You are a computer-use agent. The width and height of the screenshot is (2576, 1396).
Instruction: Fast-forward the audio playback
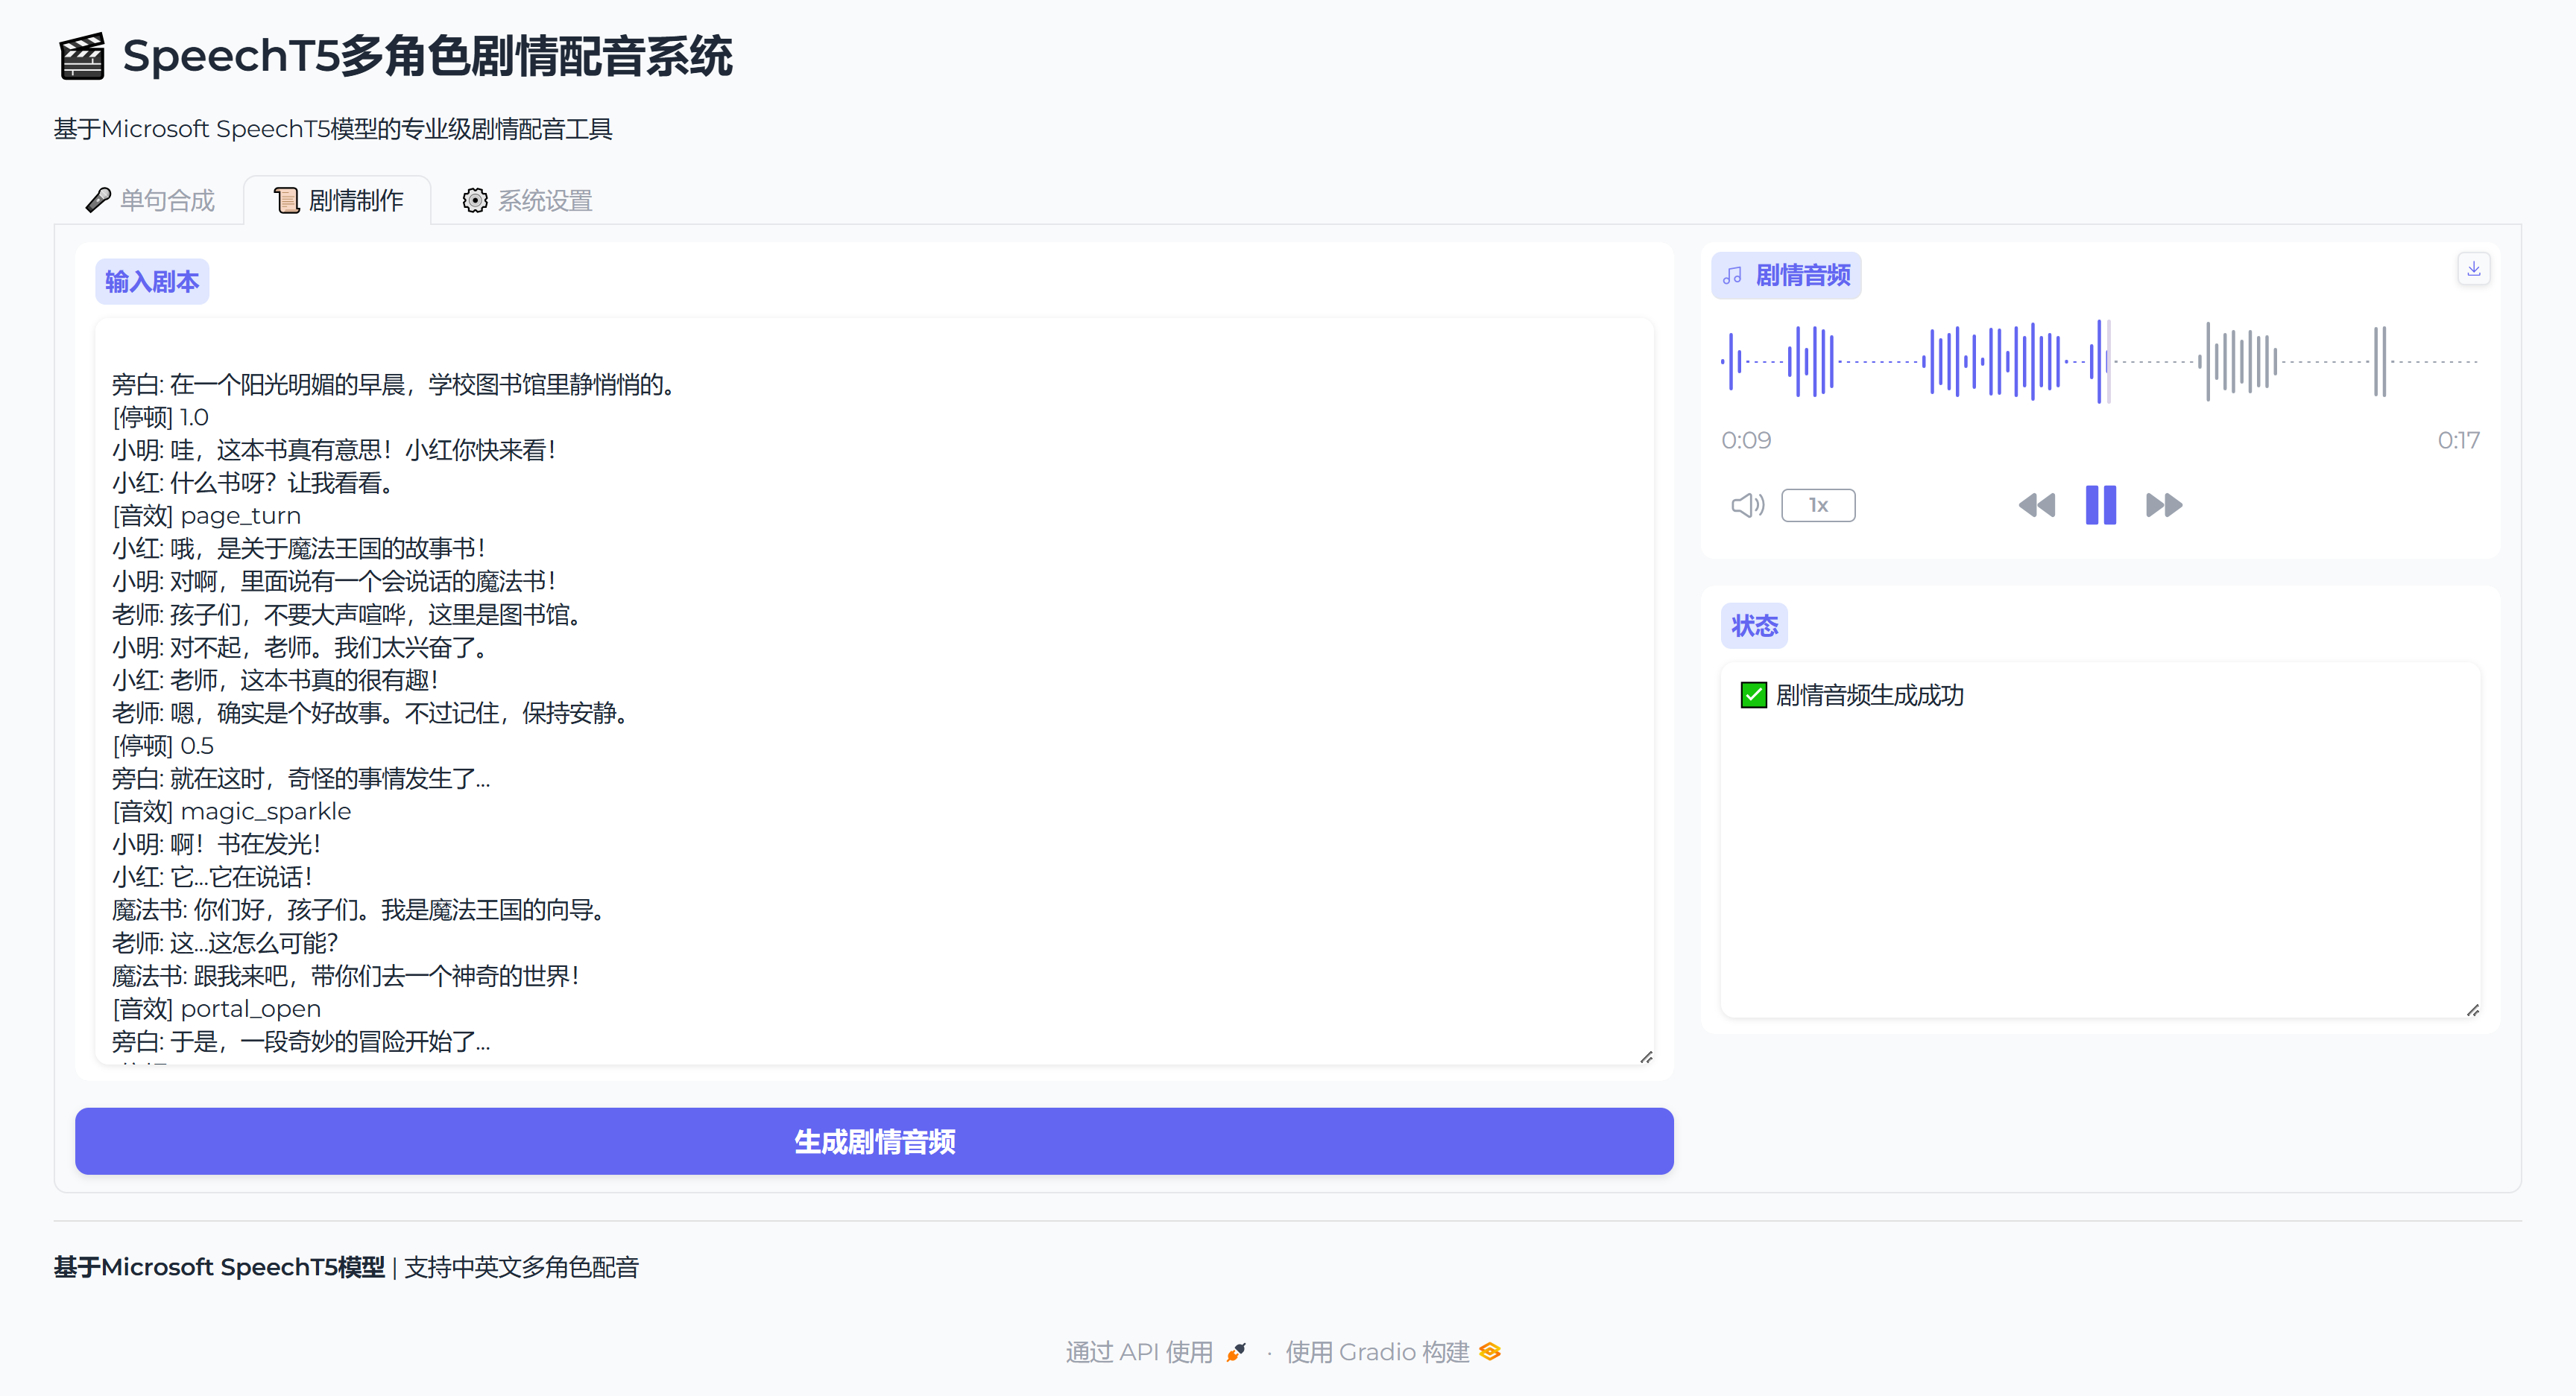tap(2164, 506)
